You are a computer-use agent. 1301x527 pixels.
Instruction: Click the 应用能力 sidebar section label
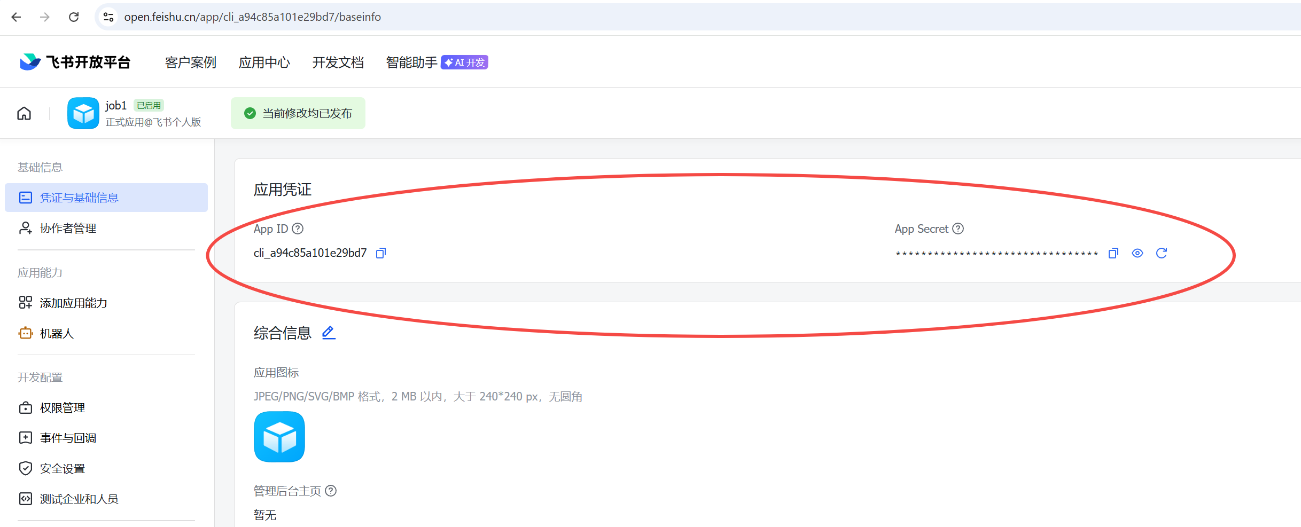tap(40, 272)
